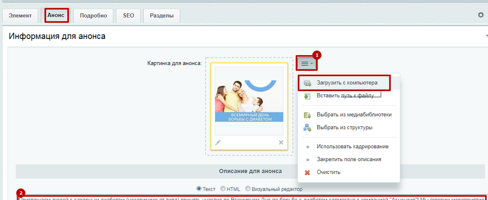This screenshot has width=488, height=200.
Task: Click the red cross Очистить icon
Action: [307, 172]
